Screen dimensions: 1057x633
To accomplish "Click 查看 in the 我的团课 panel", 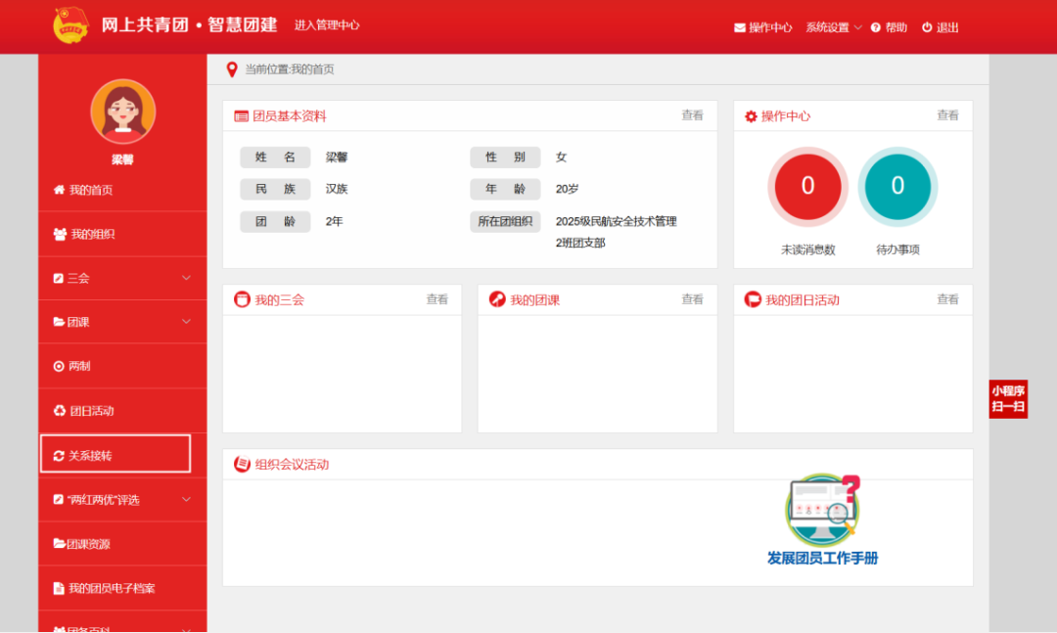I will click(x=692, y=299).
